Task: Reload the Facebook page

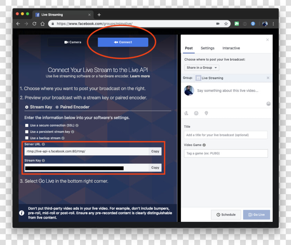Action: coord(34,24)
